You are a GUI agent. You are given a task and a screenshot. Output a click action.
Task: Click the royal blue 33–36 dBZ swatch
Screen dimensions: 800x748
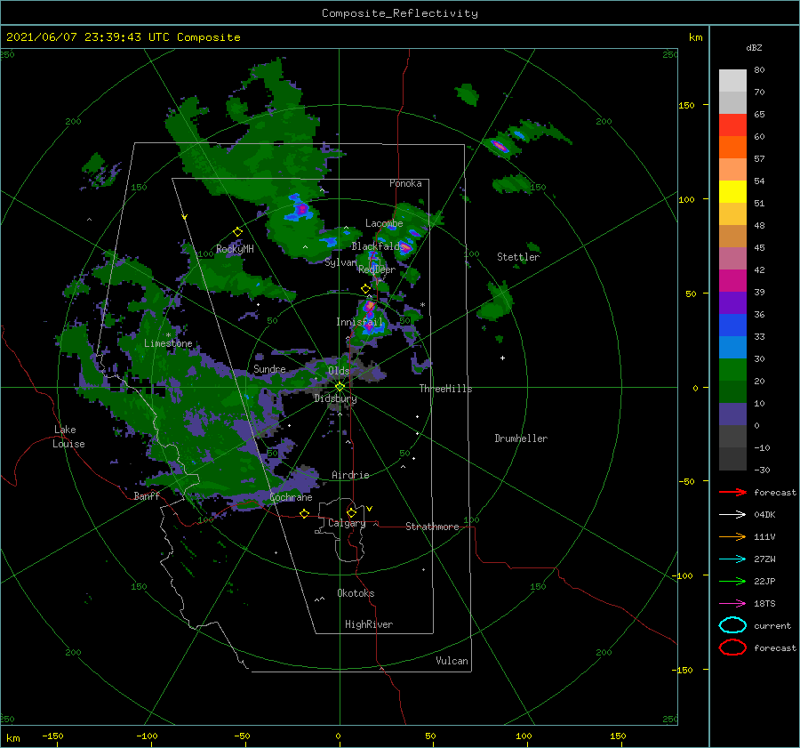[732, 326]
